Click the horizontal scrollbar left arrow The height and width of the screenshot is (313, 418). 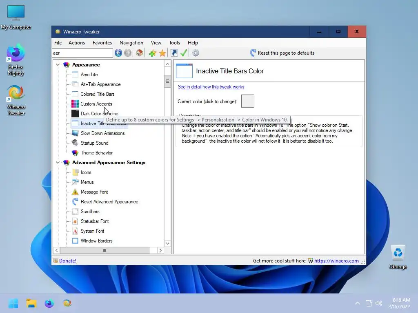click(x=56, y=251)
